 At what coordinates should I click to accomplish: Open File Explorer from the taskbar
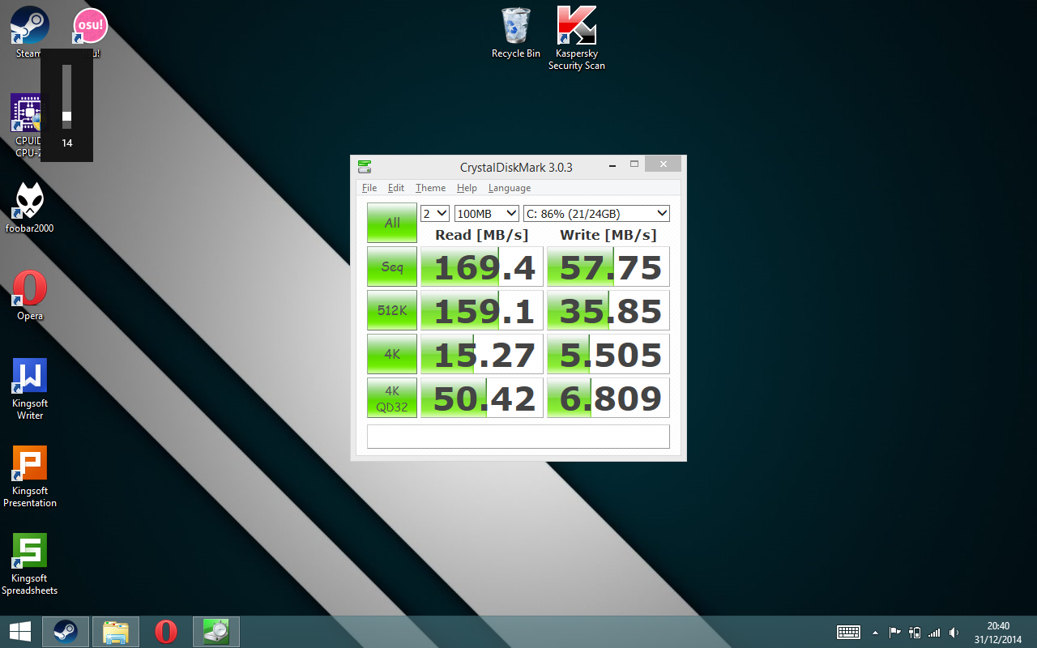pyautogui.click(x=116, y=632)
